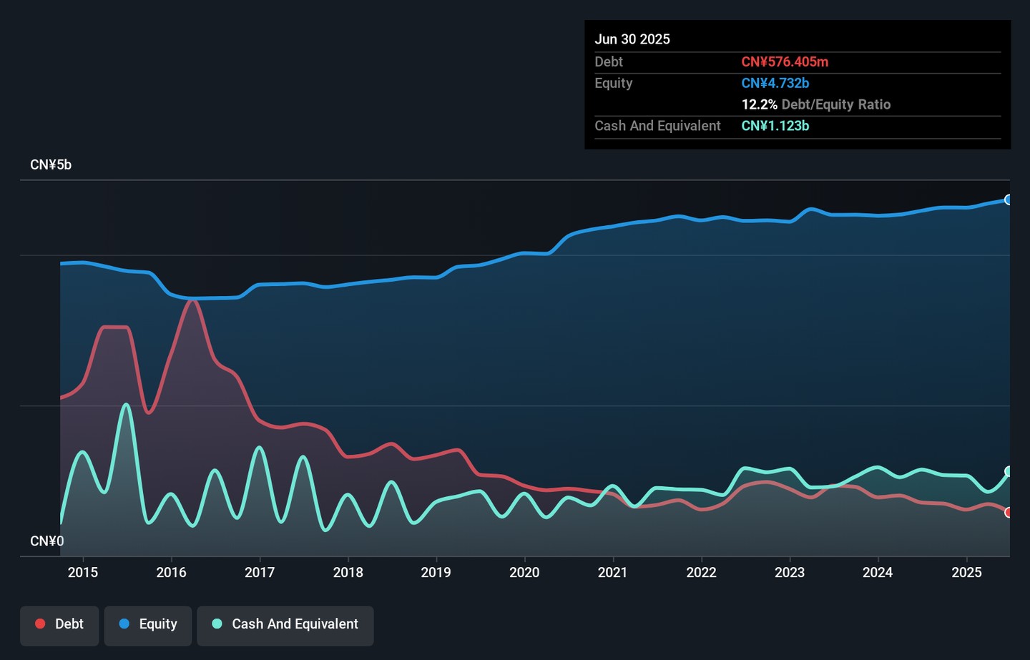Screen dimensions: 1030x660
Task: Select the 2025 label on x-axis
Action: 966,572
